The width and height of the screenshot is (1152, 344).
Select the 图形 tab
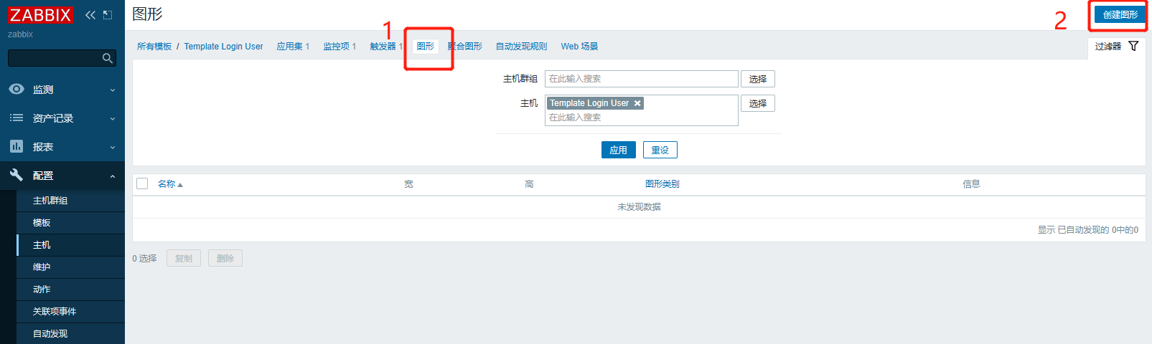[x=426, y=46]
